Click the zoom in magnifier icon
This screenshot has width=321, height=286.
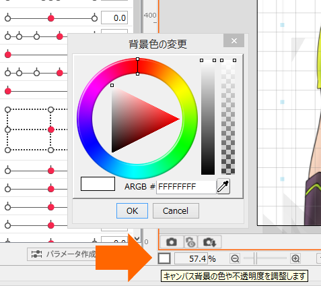pos(295,258)
